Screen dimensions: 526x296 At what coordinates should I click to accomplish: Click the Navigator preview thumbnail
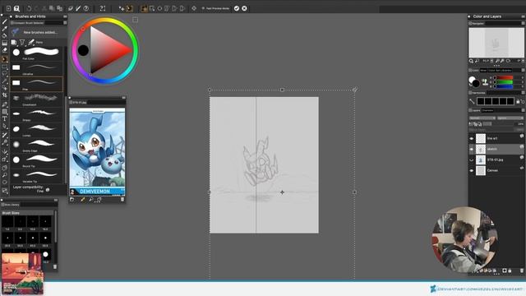[x=496, y=43]
